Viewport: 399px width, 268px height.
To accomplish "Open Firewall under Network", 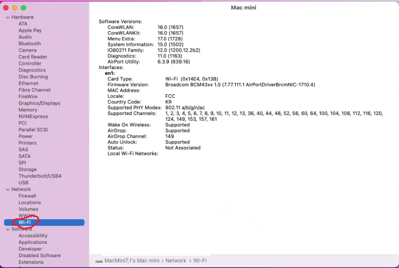I will tap(27, 196).
